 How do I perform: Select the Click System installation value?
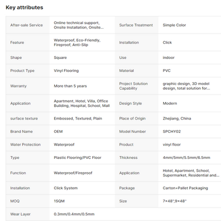click(66, 188)
